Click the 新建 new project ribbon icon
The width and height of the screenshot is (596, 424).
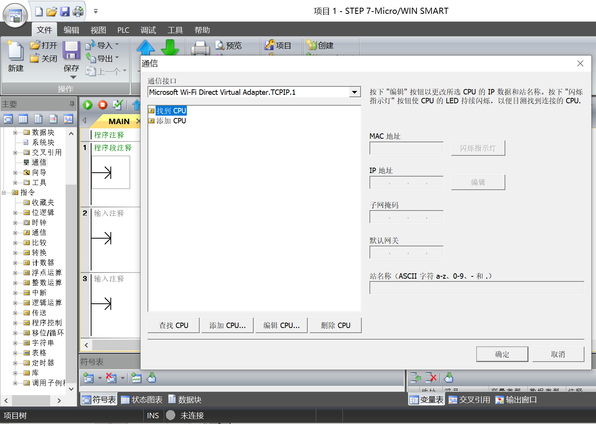point(16,56)
